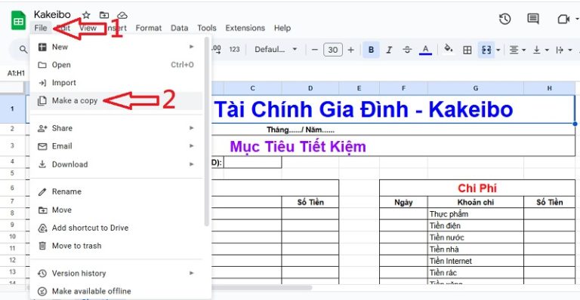580x300 pixels.
Task: Click the vertical align icon
Action: (537, 50)
